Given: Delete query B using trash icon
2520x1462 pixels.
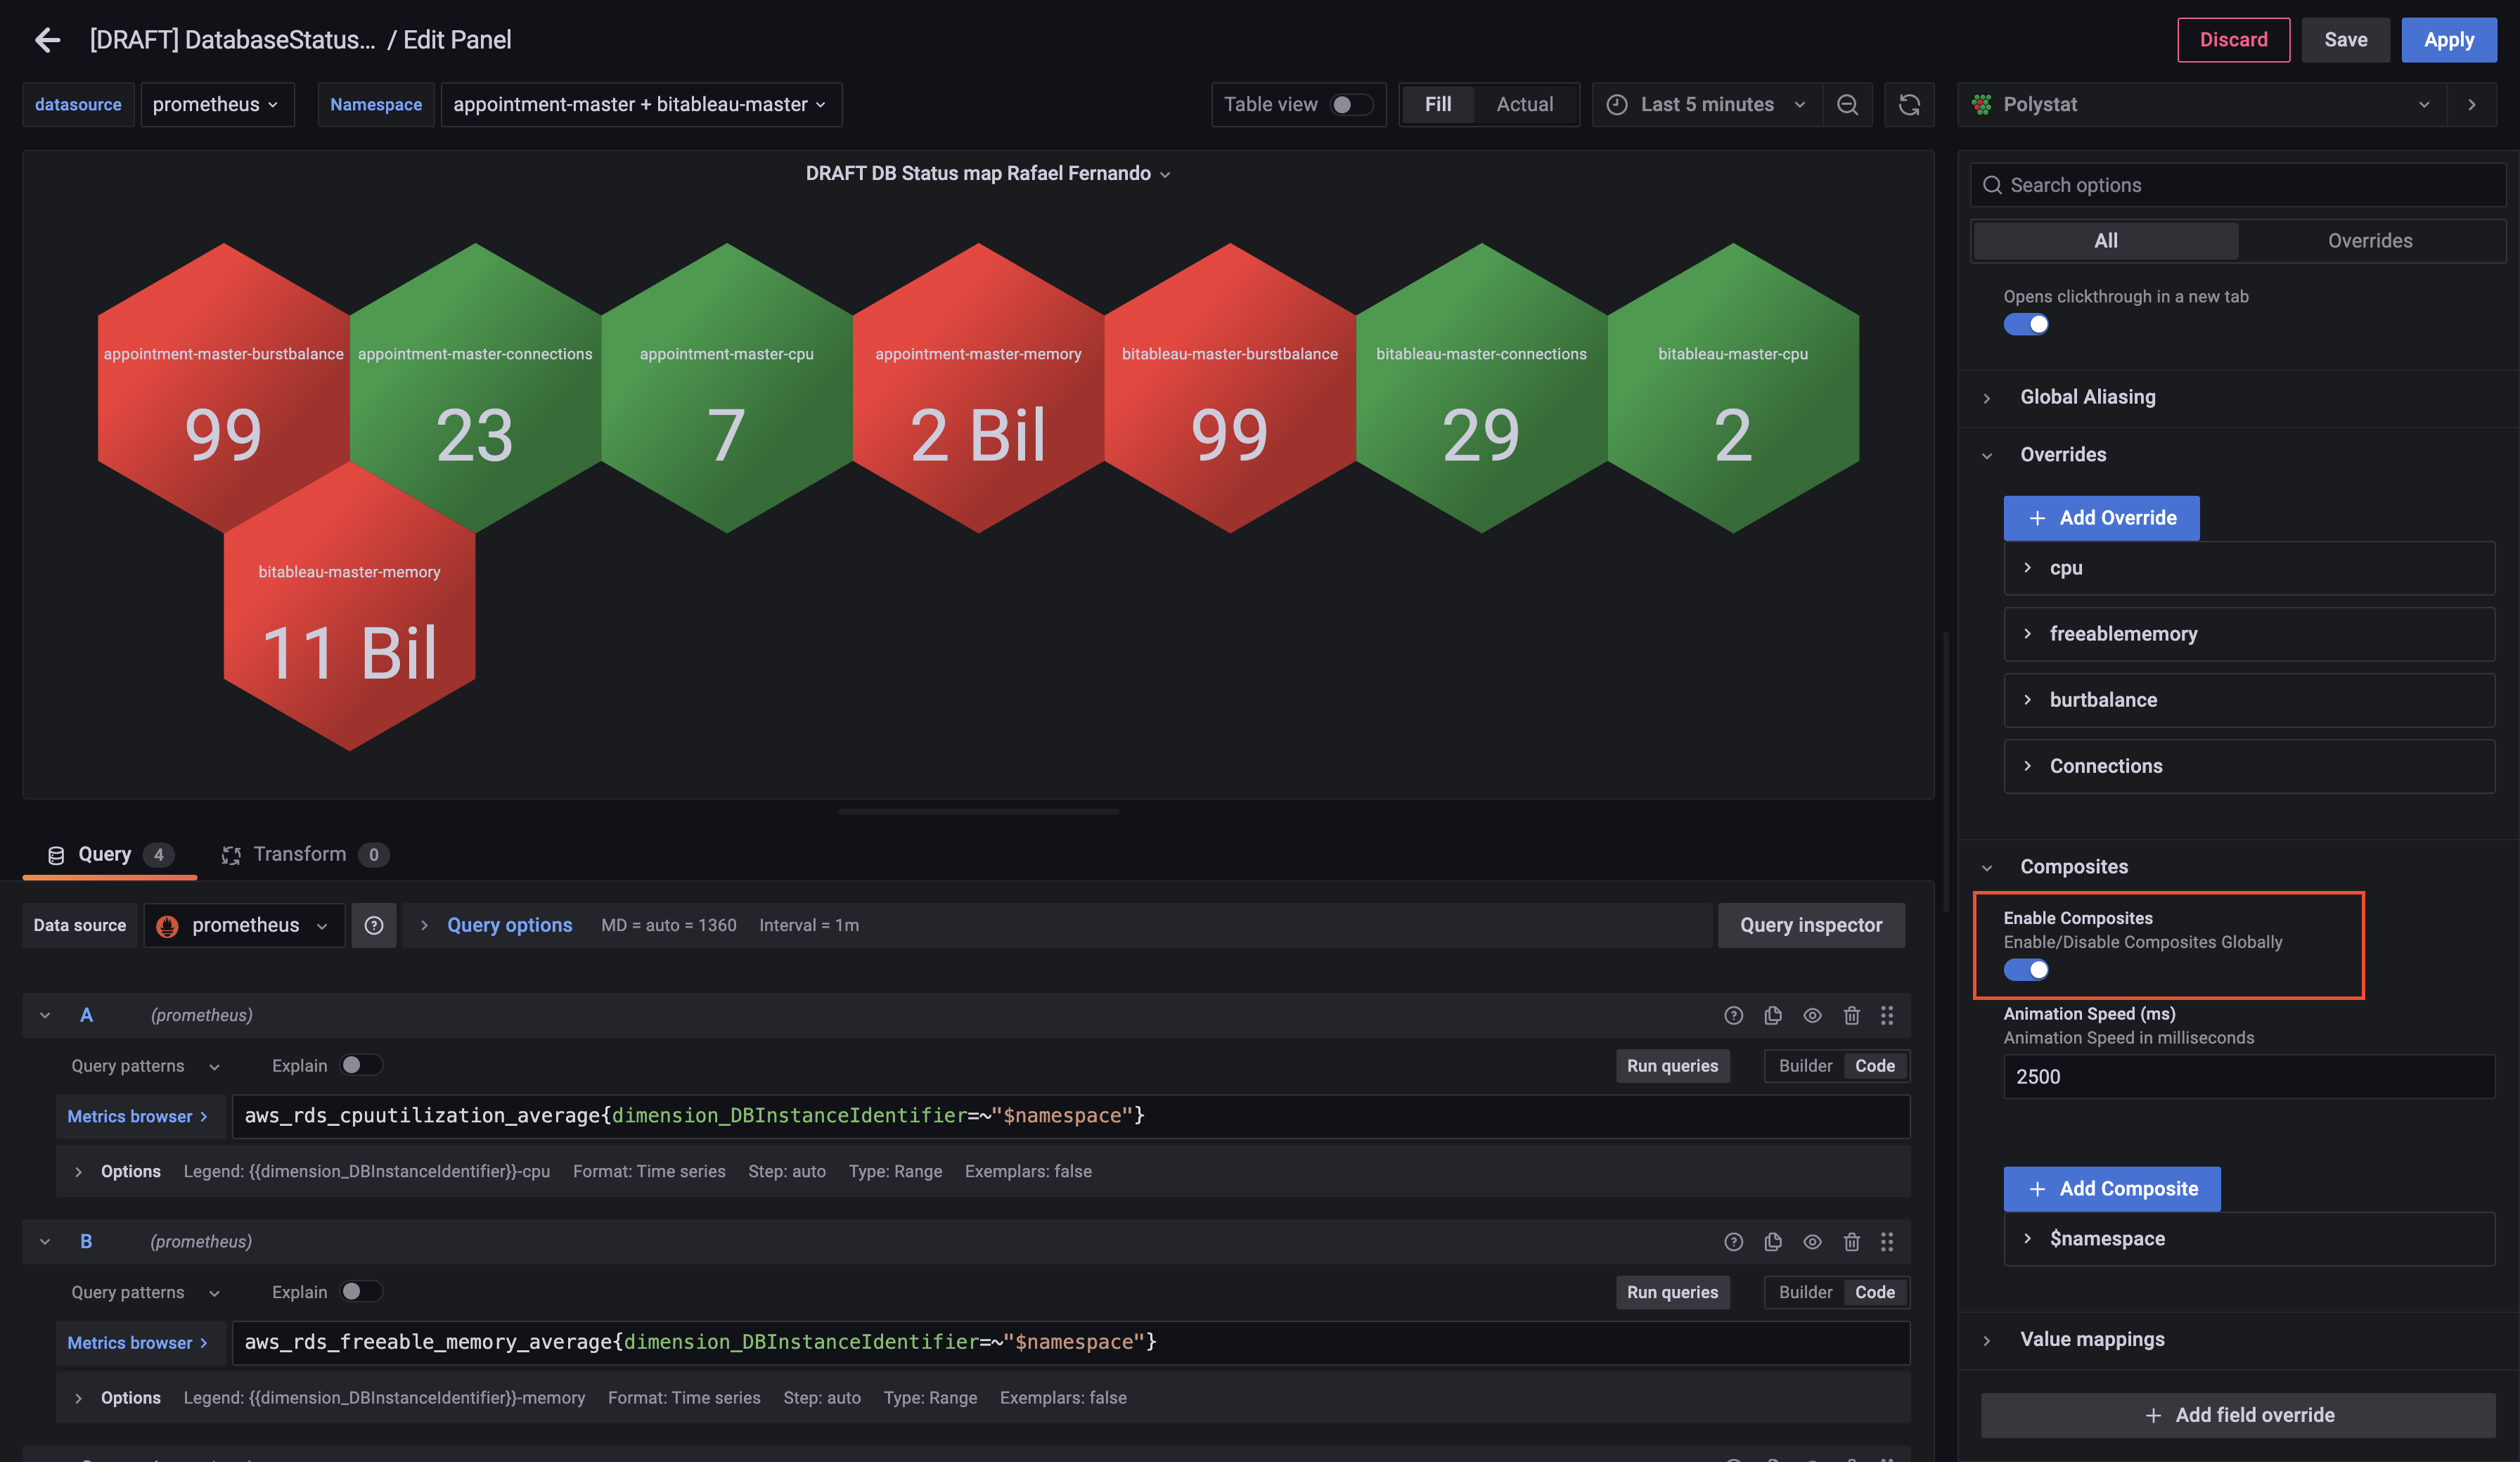Looking at the screenshot, I should 1851,1241.
